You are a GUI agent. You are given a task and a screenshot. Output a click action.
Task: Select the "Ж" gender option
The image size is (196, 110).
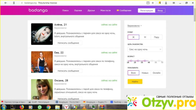coord(133,37)
